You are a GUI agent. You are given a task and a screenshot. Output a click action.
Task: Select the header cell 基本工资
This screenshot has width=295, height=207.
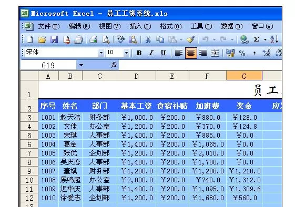(136, 106)
